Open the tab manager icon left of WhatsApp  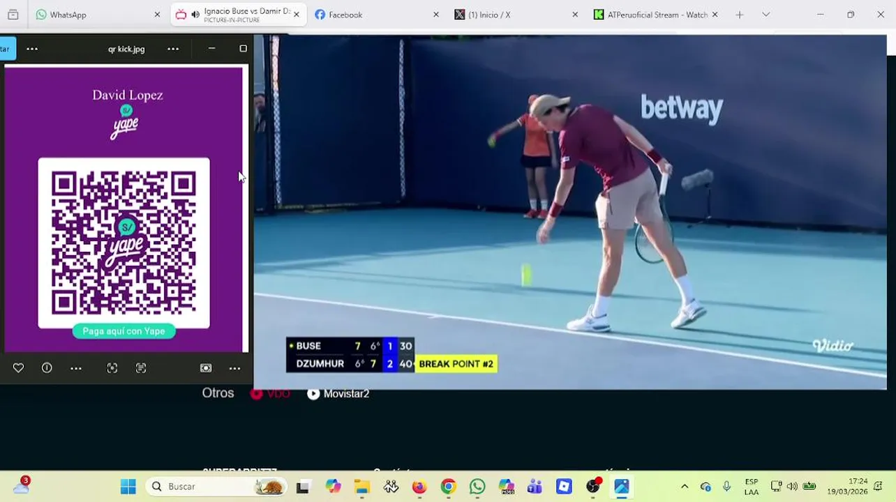click(13, 15)
